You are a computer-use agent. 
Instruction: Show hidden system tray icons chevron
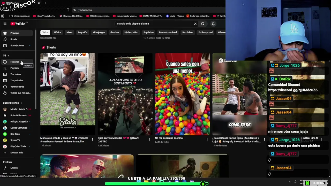click(x=290, y=182)
